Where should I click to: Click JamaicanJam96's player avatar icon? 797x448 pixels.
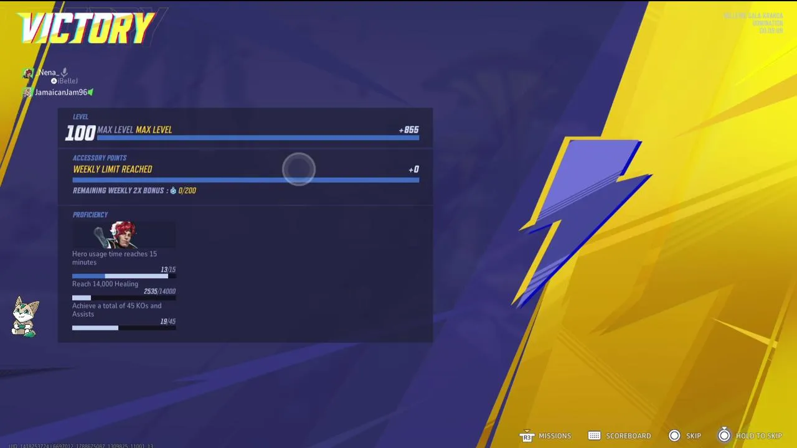coord(27,92)
